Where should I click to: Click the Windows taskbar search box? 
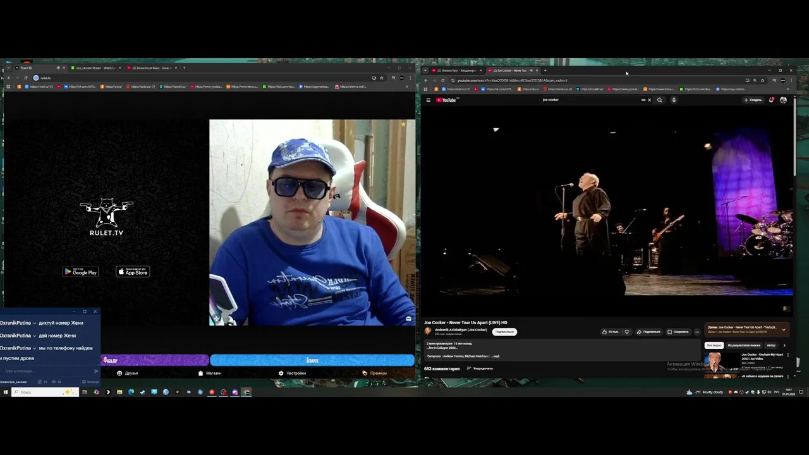[x=45, y=392]
